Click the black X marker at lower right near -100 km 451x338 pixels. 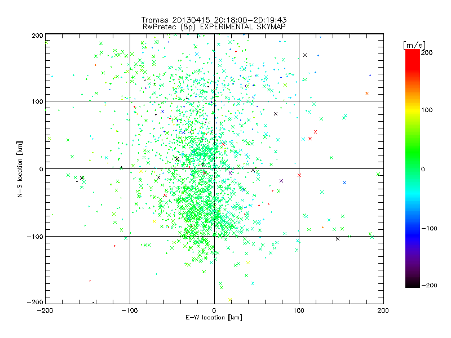pyautogui.click(x=338, y=239)
